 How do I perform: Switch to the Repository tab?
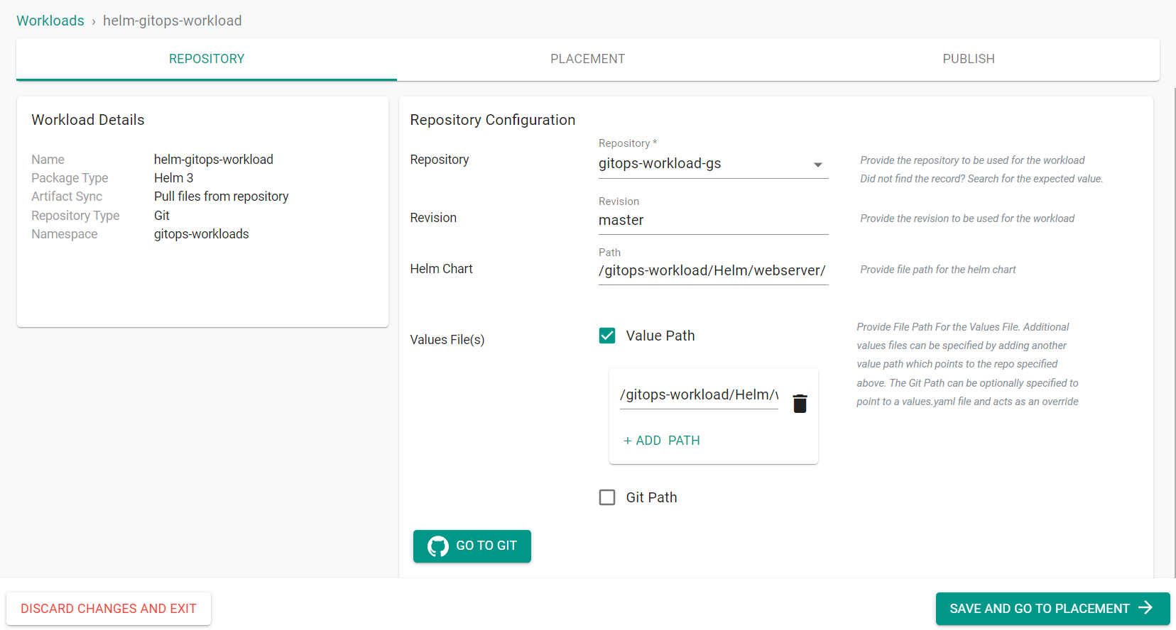coord(207,59)
